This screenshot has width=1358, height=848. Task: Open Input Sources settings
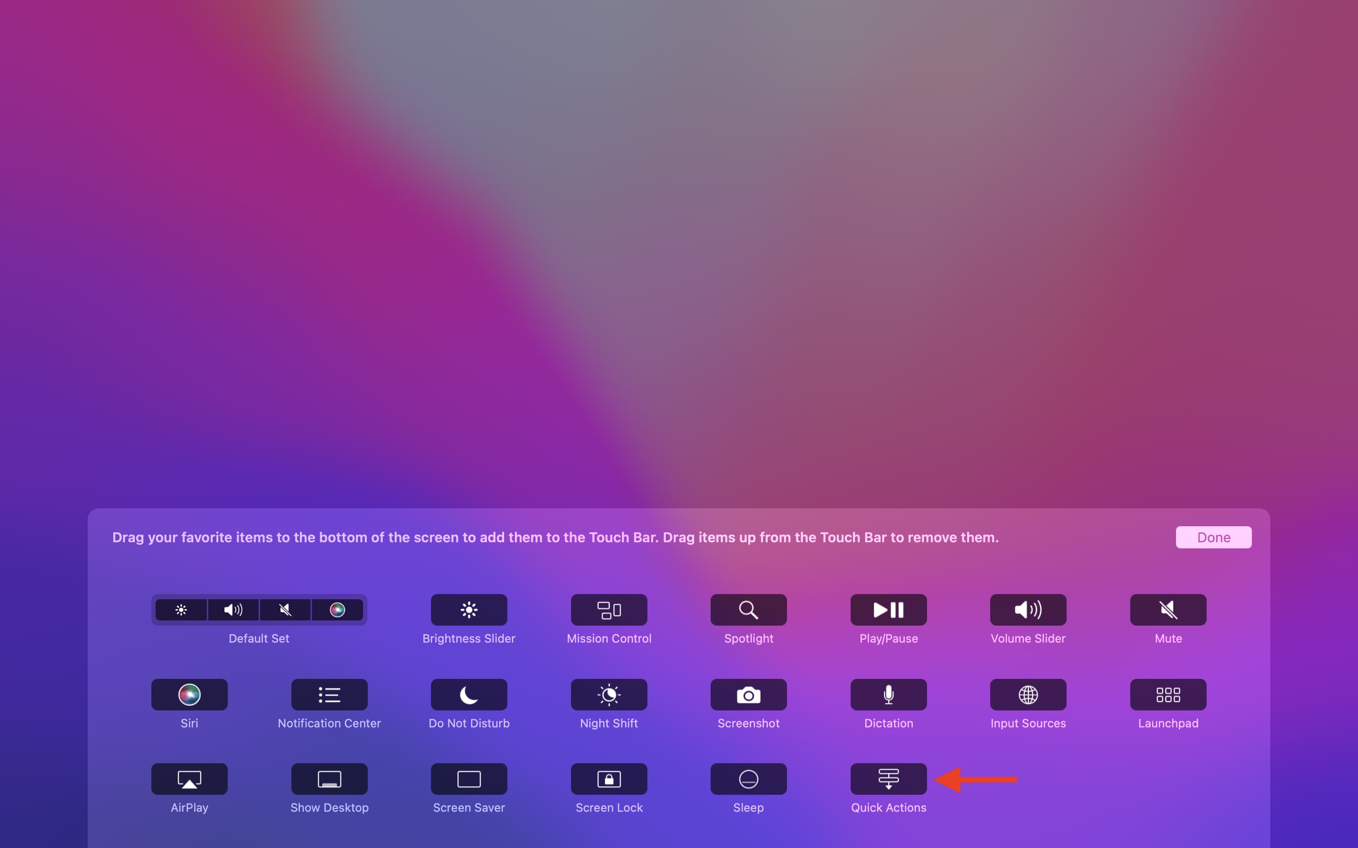[1027, 693]
